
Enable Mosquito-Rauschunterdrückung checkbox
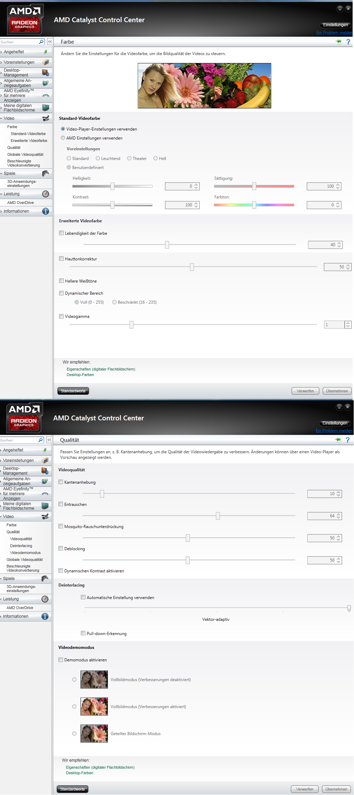coord(60,526)
